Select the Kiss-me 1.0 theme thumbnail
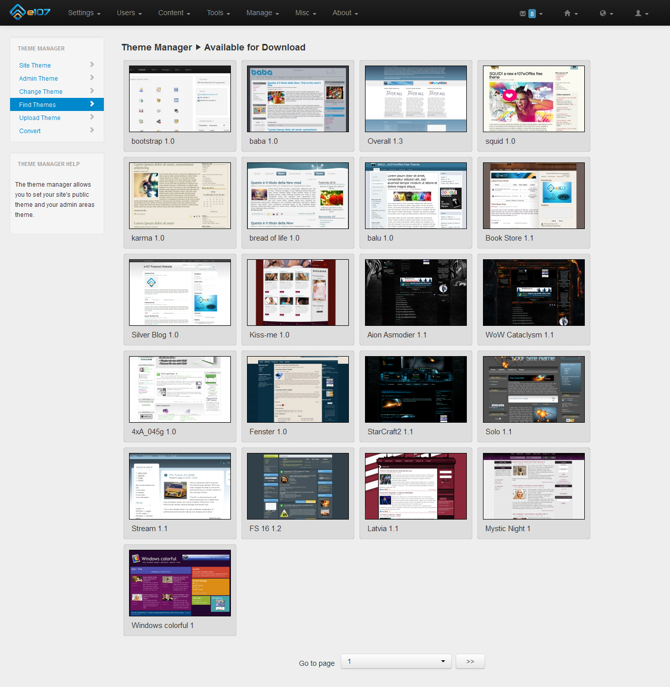This screenshot has height=687, width=670. pos(298,293)
